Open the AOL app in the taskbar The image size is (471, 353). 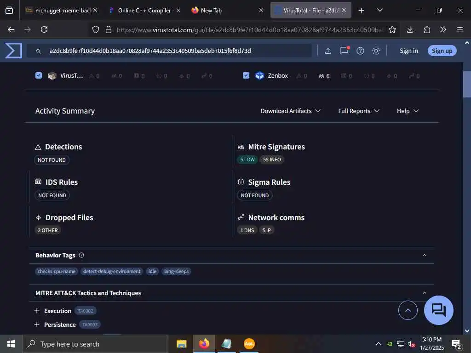coord(249,344)
